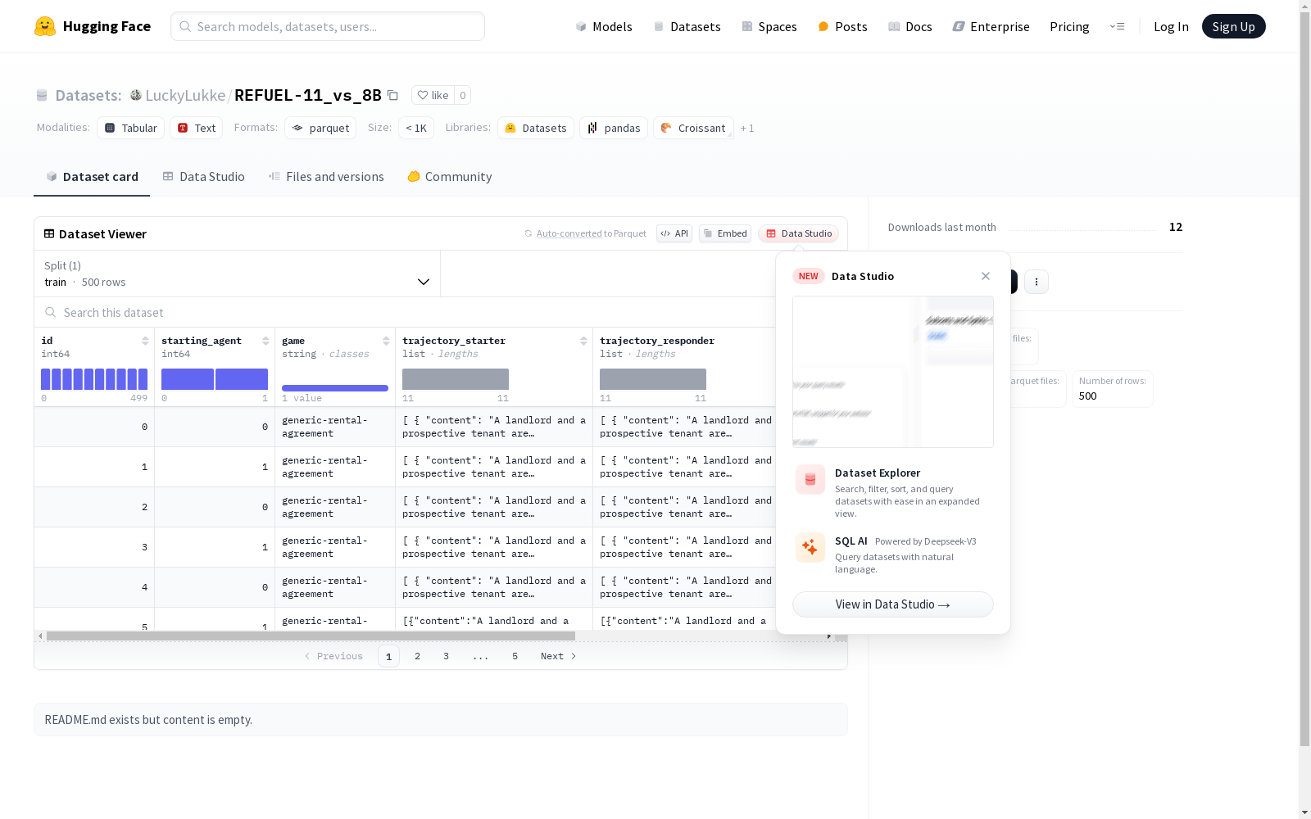Click the Data Studio preview thumbnail
Screen dimensions: 1311x819
(x=893, y=372)
